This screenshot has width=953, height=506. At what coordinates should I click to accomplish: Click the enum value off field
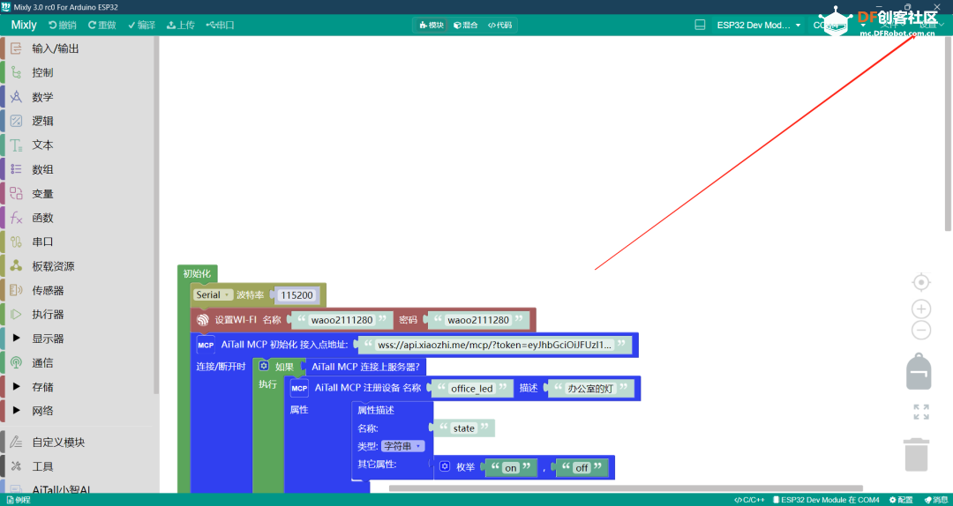click(582, 468)
